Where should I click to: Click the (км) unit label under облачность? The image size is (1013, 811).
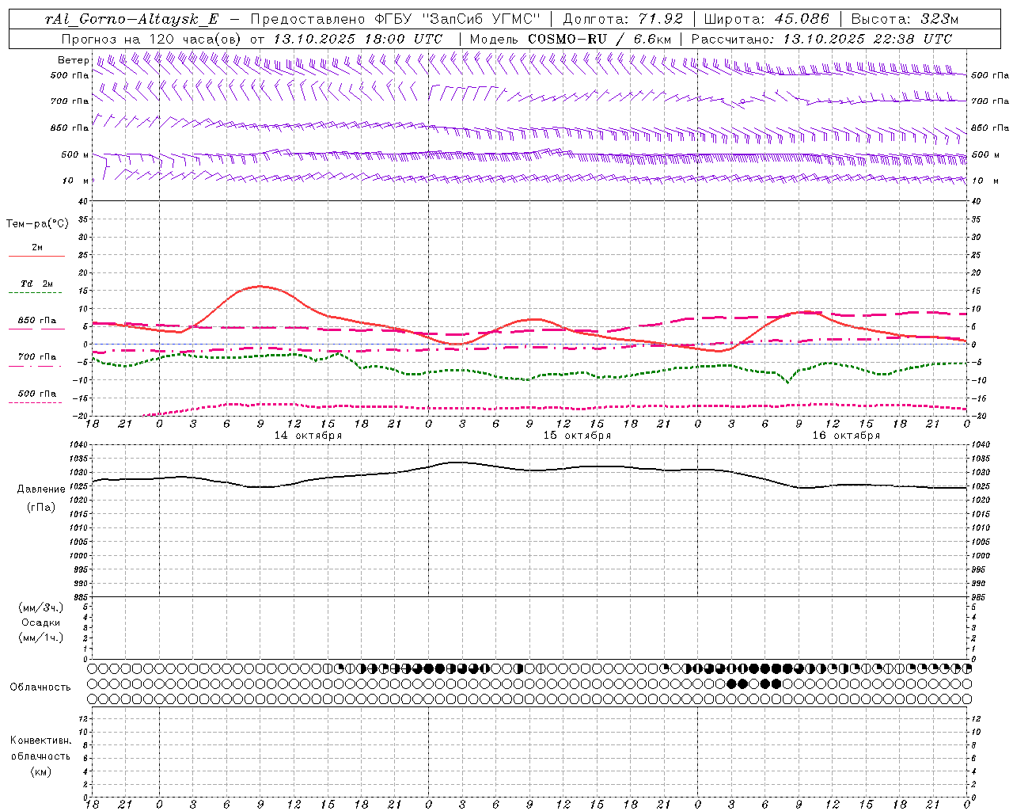tap(40, 771)
